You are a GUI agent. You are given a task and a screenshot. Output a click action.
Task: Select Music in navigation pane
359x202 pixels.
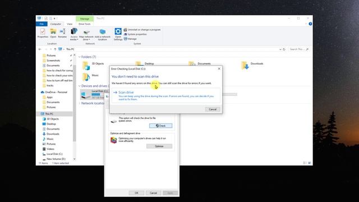(x=50, y=139)
